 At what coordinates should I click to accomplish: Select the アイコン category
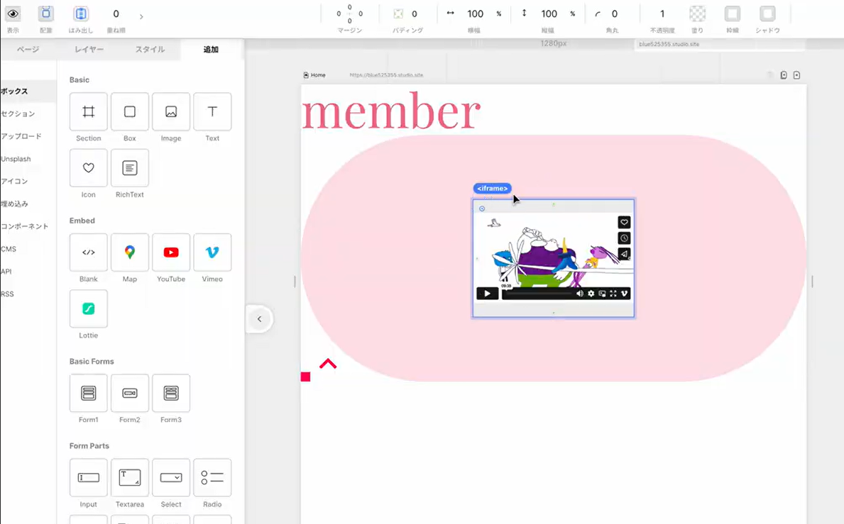(14, 182)
